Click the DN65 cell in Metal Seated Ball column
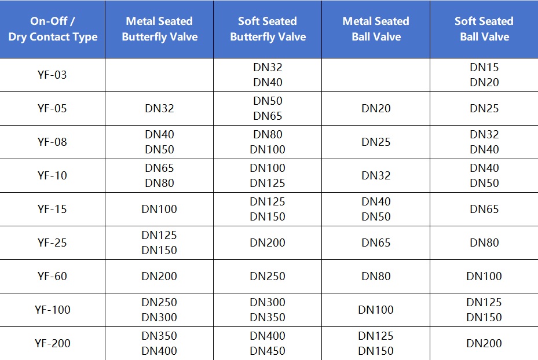Screen dimensions: 538x360 (376, 243)
